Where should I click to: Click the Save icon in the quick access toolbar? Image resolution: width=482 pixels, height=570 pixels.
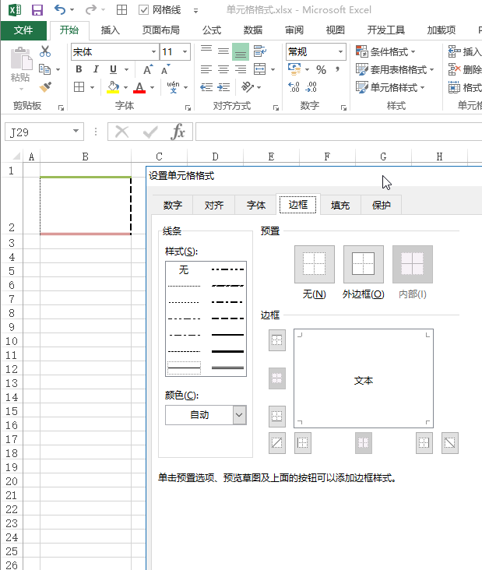coord(37,10)
